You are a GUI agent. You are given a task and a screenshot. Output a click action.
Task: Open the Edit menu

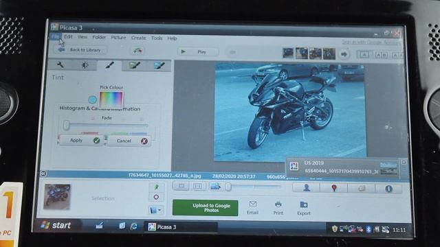(68, 36)
